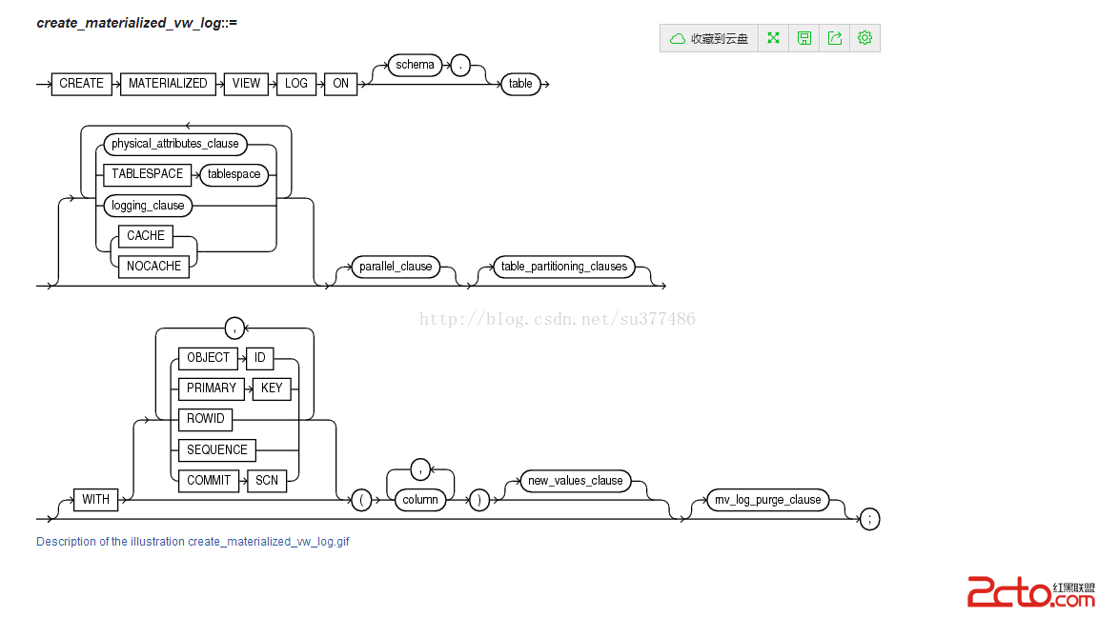Image resolution: width=1098 pixels, height=617 pixels.
Task: Click the LOG keyword box
Action: click(x=296, y=84)
